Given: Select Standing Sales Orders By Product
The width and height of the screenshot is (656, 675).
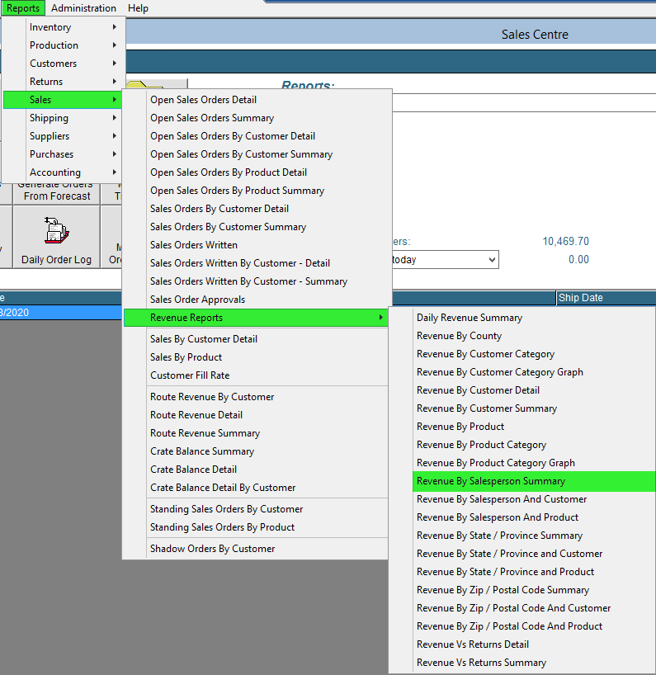Looking at the screenshot, I should [x=256, y=527].
